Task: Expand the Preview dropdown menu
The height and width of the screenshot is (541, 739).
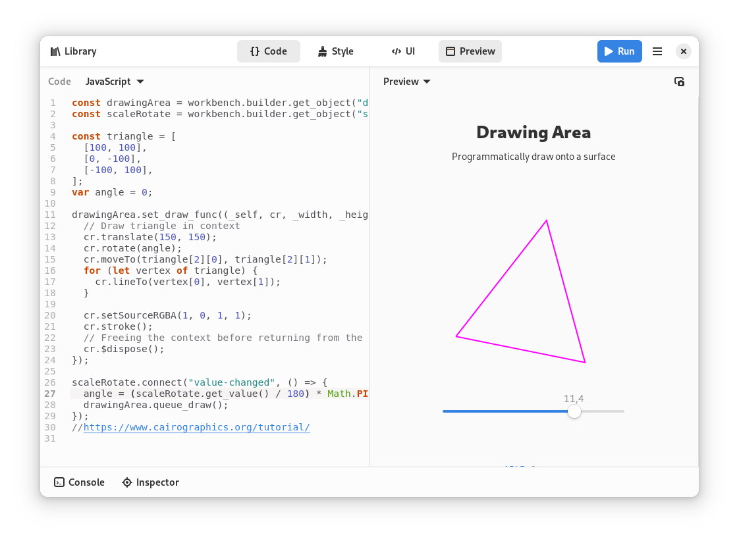Action: click(x=407, y=82)
